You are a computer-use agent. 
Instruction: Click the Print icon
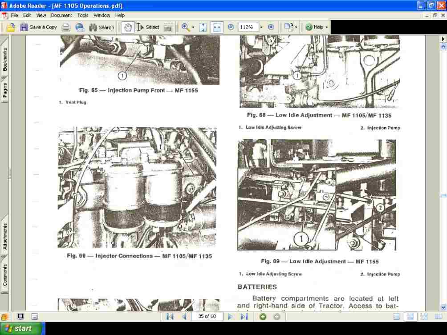click(x=65, y=27)
